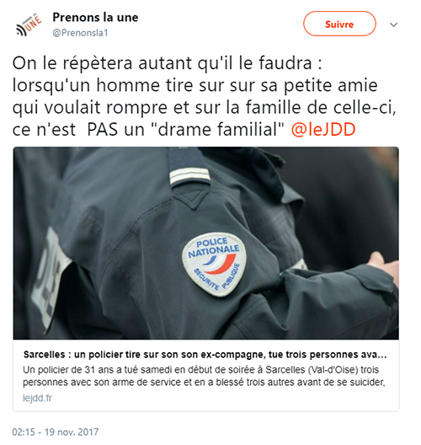Select the words 'On le répètera' in tweet
The width and height of the screenshot is (421, 445).
click(72, 63)
